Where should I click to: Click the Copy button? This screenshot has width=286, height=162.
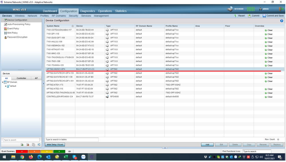249,145
